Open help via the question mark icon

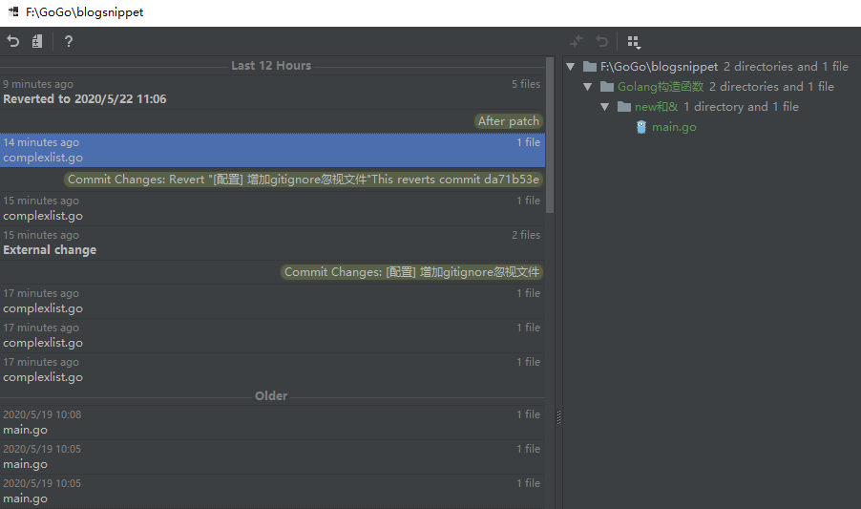(69, 41)
